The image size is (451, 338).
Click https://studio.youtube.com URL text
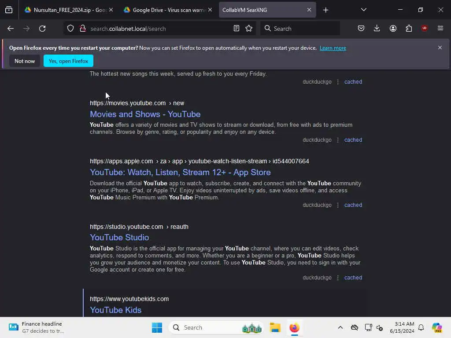(126, 227)
